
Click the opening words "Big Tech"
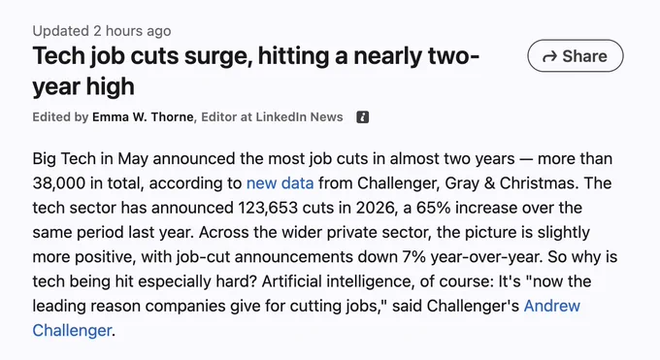(x=64, y=159)
